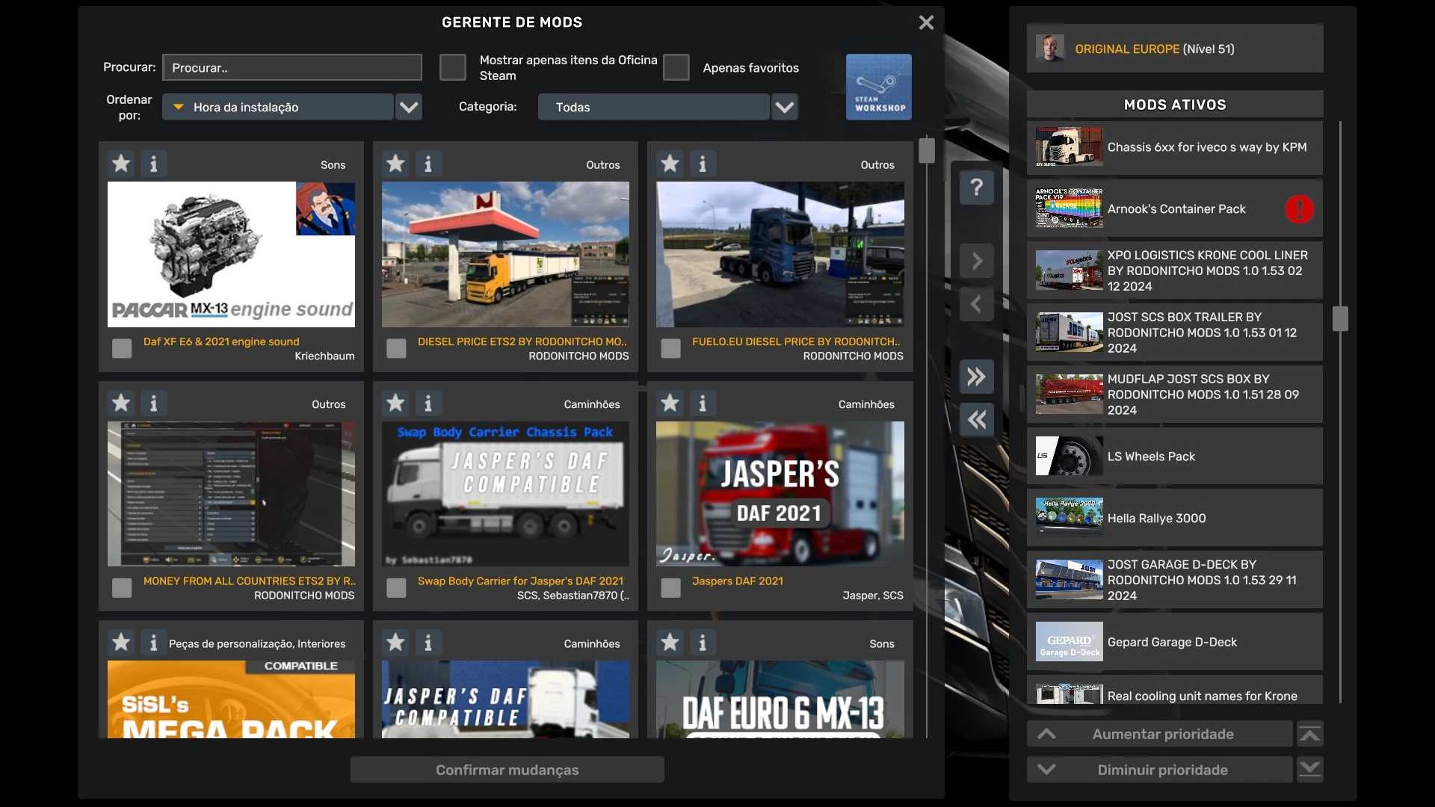This screenshot has width=1435, height=807.
Task: Deactivate all mods with double left arrows
Action: (976, 420)
